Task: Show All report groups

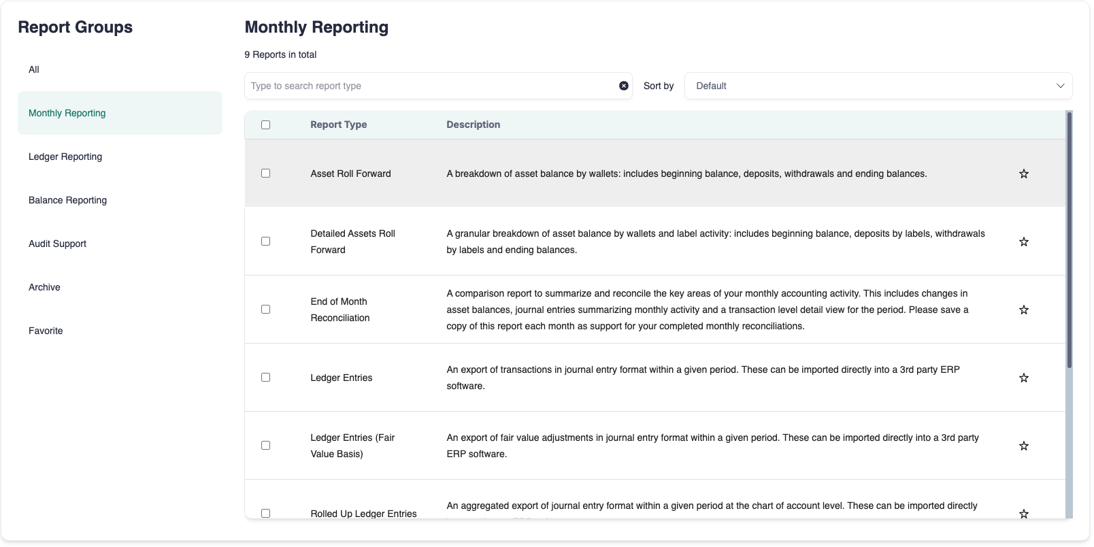Action: tap(34, 69)
